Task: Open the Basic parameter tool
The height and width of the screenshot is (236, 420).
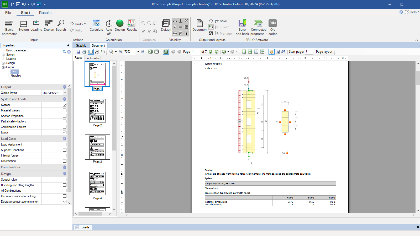Action: coord(9,28)
